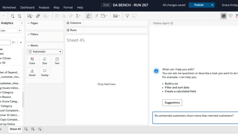Click the new story tab icon
Image resolution: width=238 pixels, height=134 pixels.
point(40,129)
